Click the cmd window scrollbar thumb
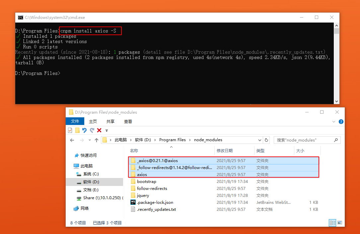 [336, 31]
